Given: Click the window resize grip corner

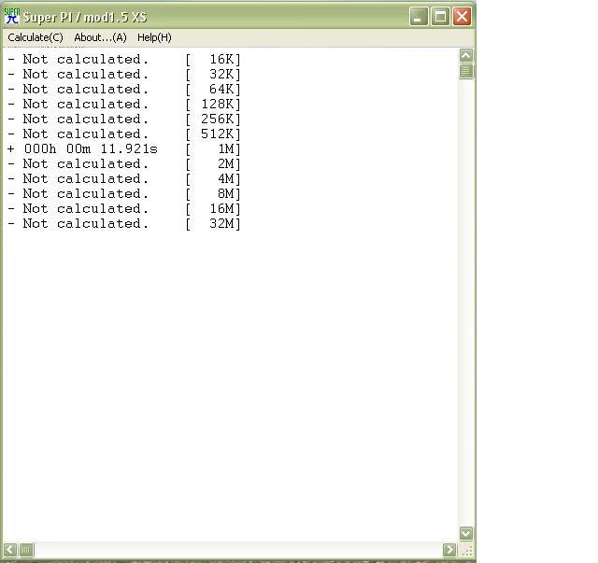Looking at the screenshot, I should [468, 551].
